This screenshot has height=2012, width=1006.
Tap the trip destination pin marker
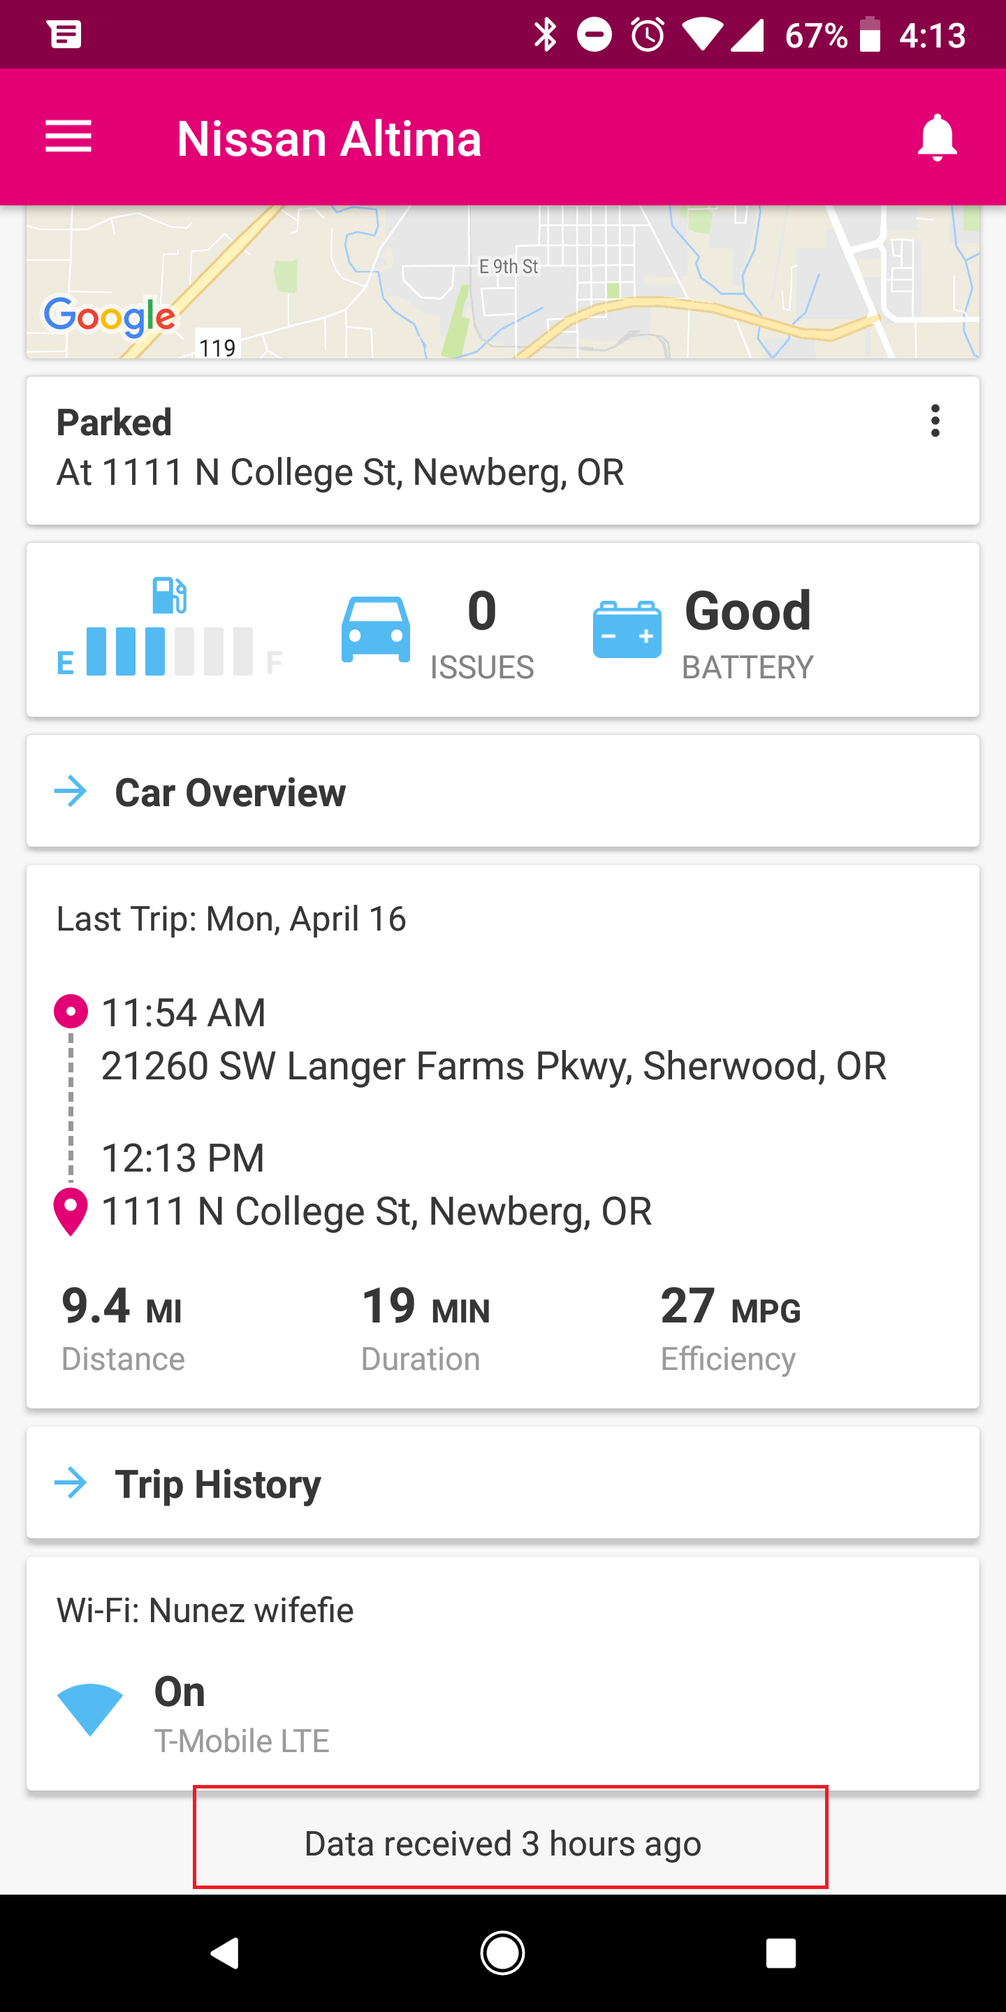(71, 1211)
